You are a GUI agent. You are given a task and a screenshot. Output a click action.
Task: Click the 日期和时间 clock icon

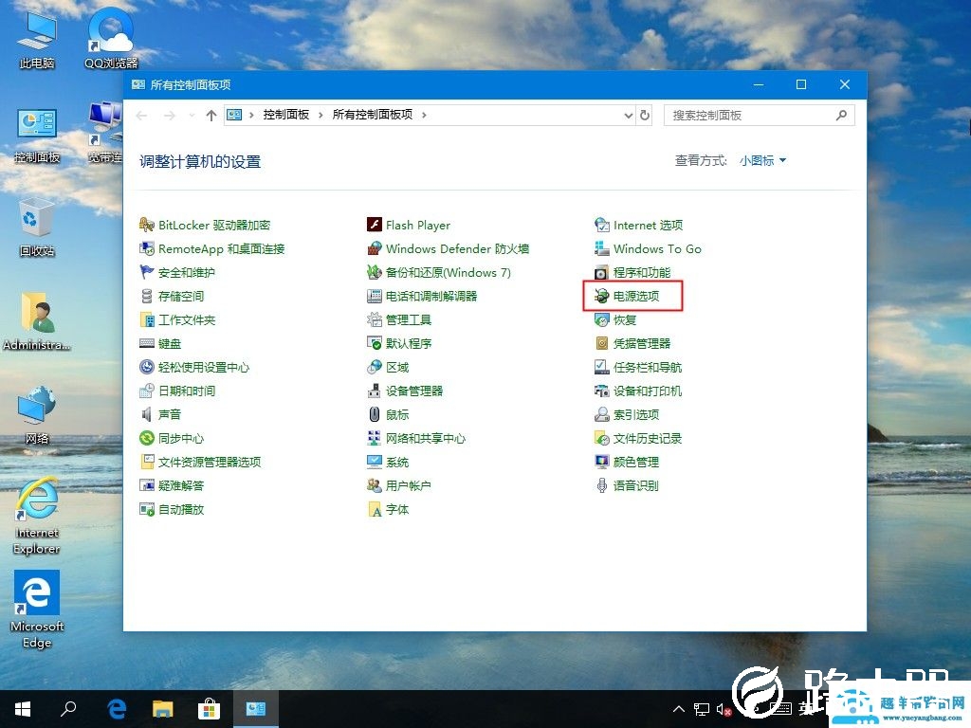pos(147,391)
